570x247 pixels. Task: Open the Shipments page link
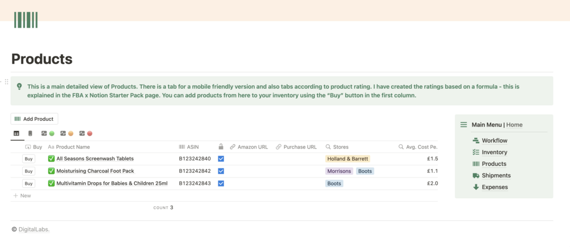[x=496, y=175]
